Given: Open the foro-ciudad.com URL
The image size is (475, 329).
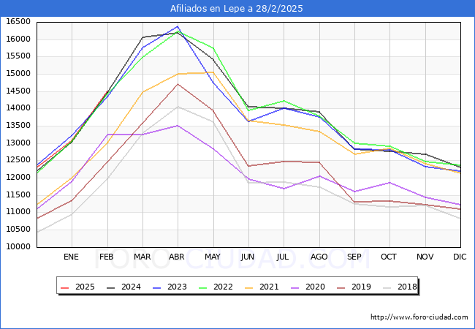Looking at the screenshot, I should click(x=419, y=317).
